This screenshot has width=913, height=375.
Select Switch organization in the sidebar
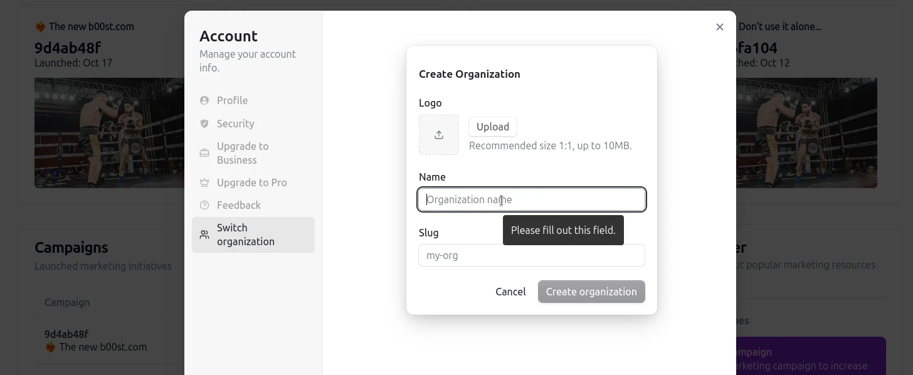pyautogui.click(x=245, y=235)
